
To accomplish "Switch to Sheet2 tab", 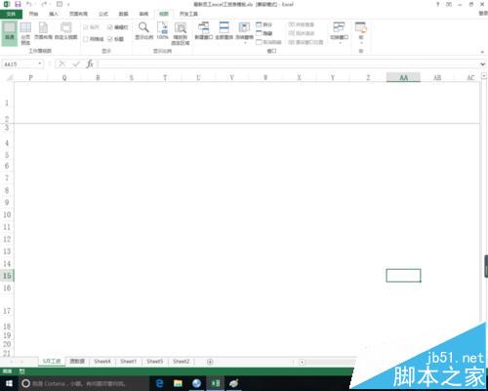I will (181, 362).
